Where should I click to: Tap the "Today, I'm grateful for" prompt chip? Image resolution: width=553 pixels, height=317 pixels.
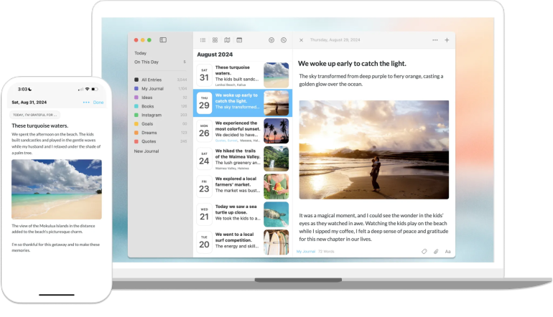coord(34,115)
